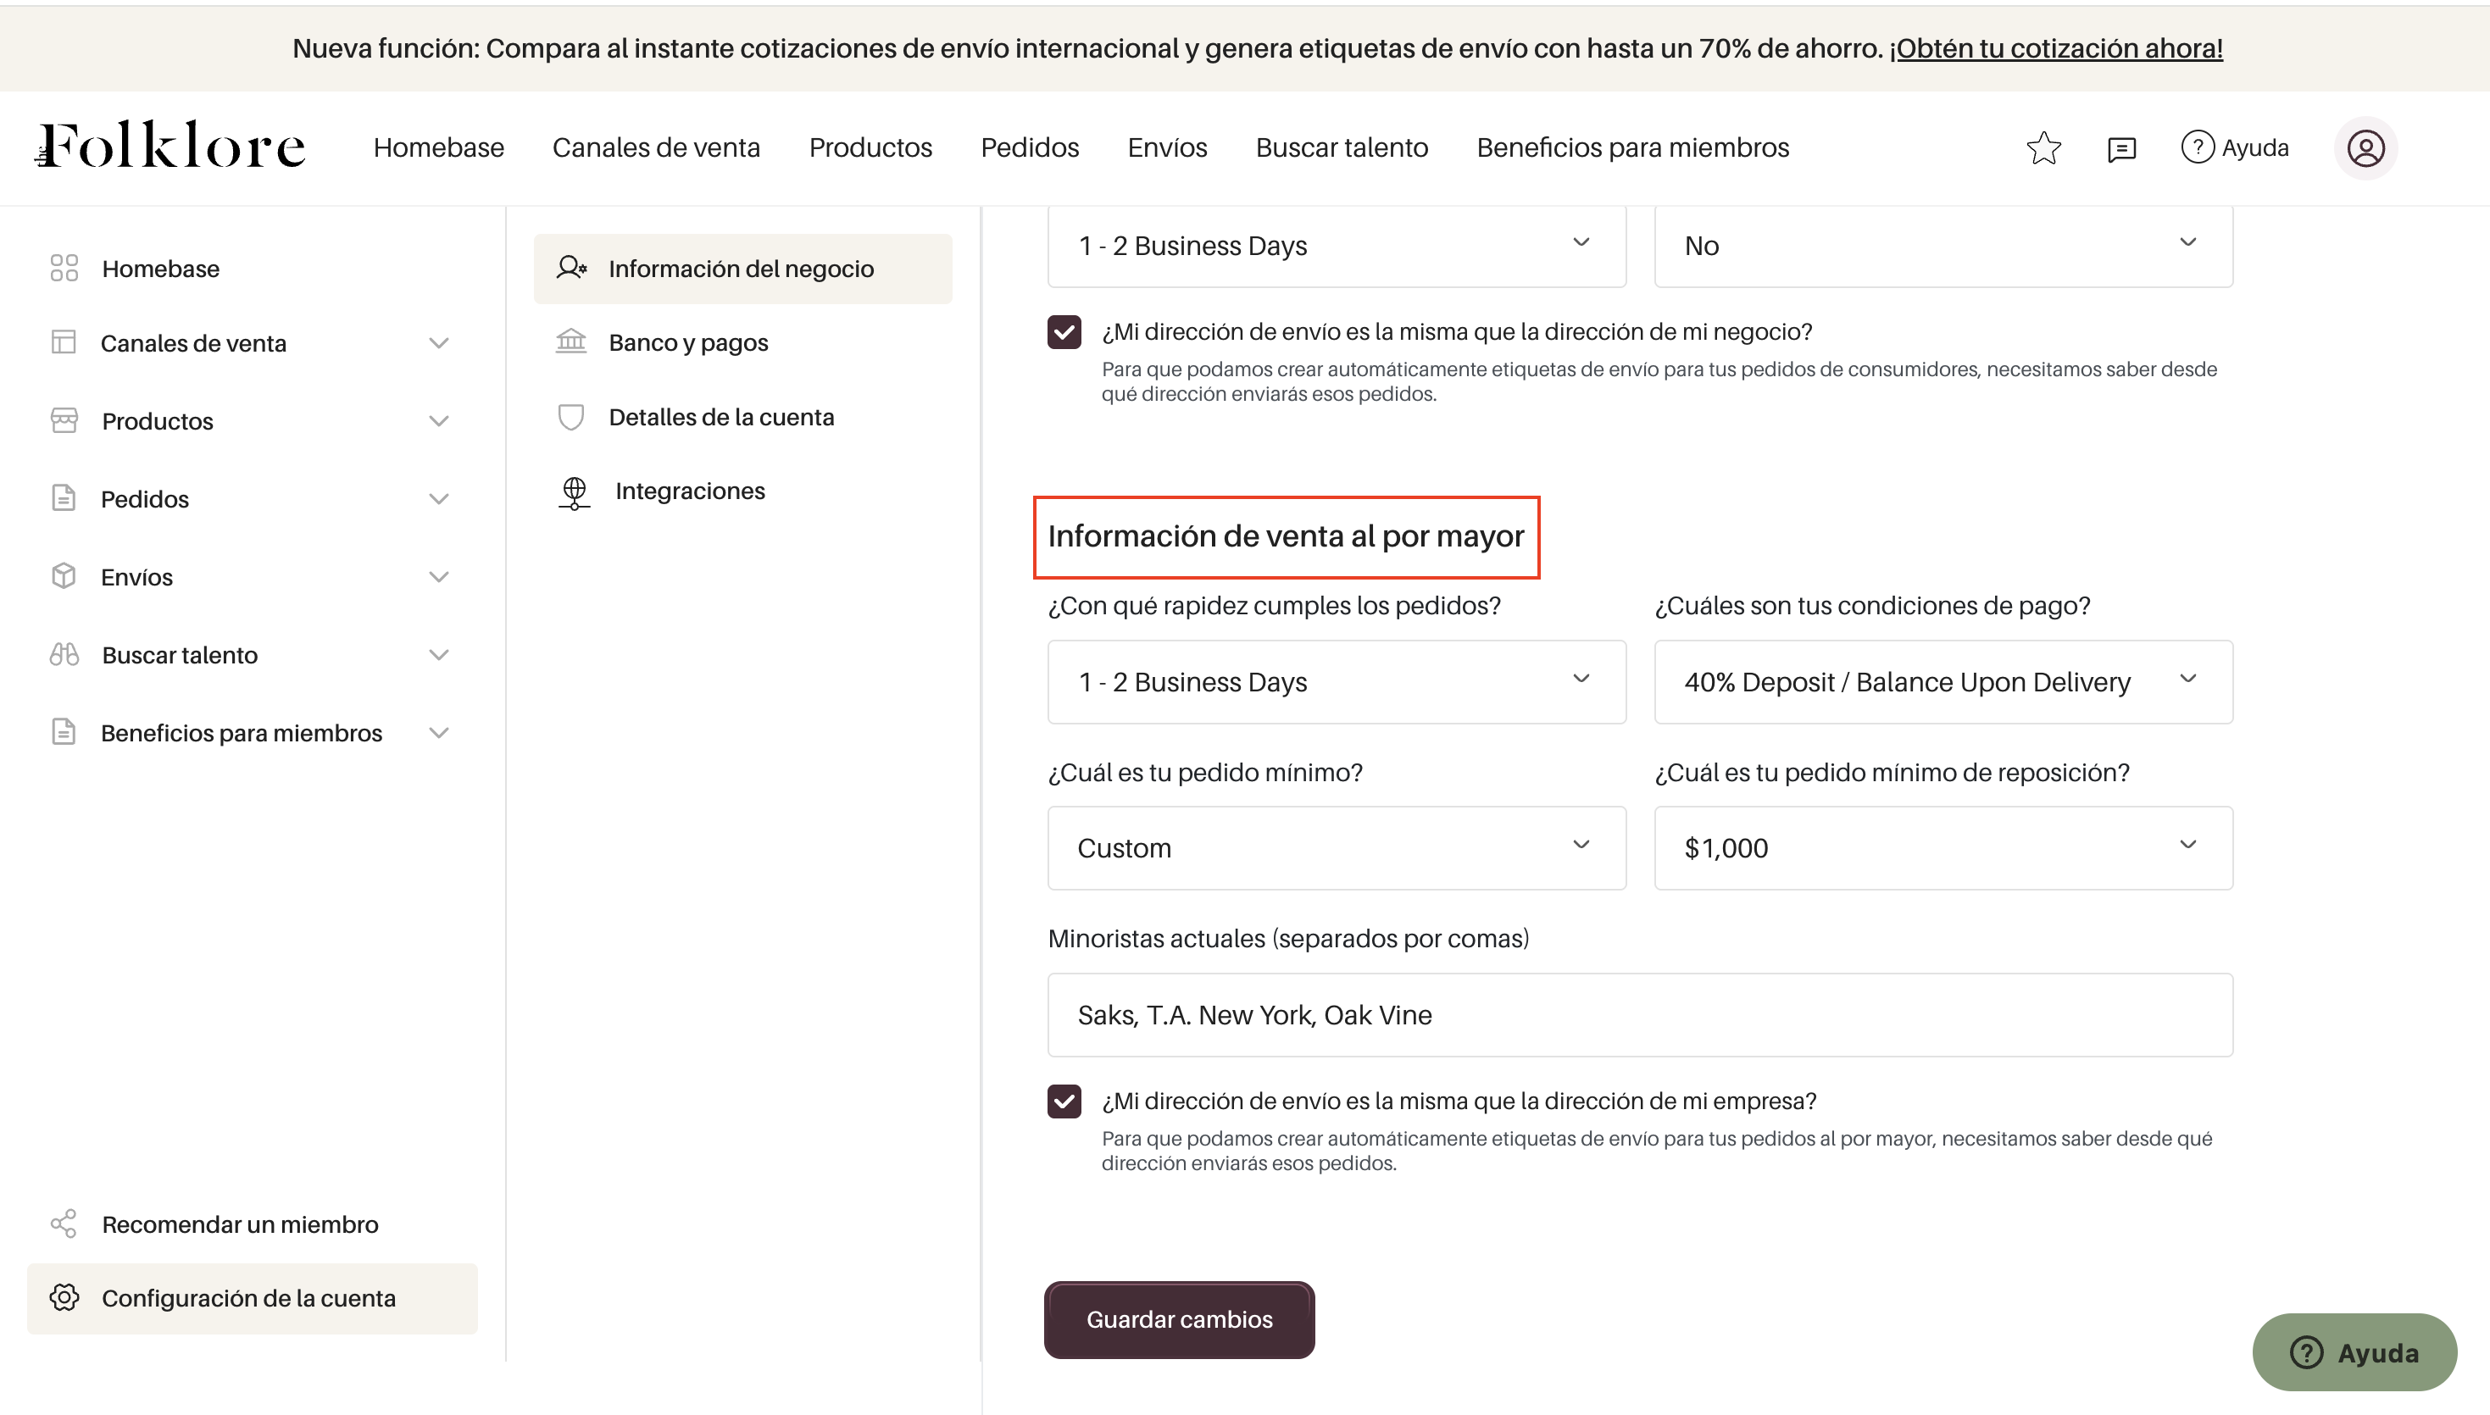Click the favorites star icon
The width and height of the screenshot is (2490, 1415).
[2043, 147]
